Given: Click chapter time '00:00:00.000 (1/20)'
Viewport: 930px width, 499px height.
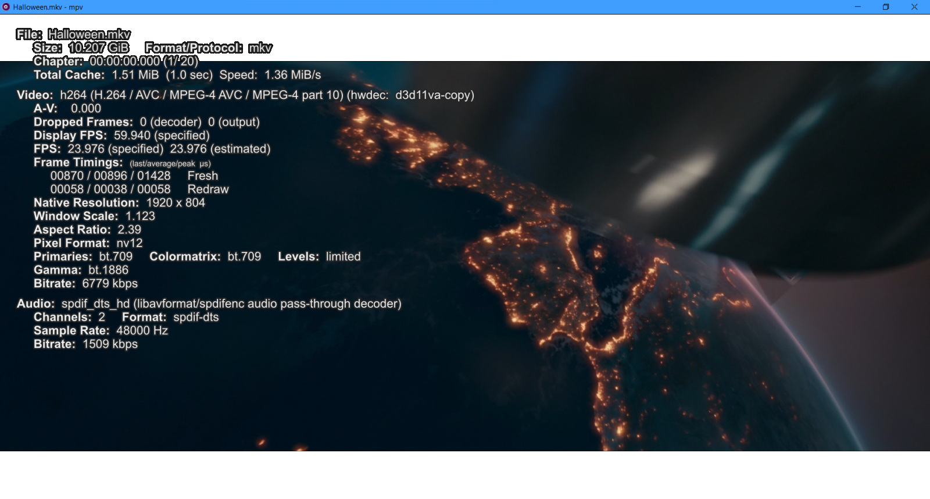Looking at the screenshot, I should (144, 61).
